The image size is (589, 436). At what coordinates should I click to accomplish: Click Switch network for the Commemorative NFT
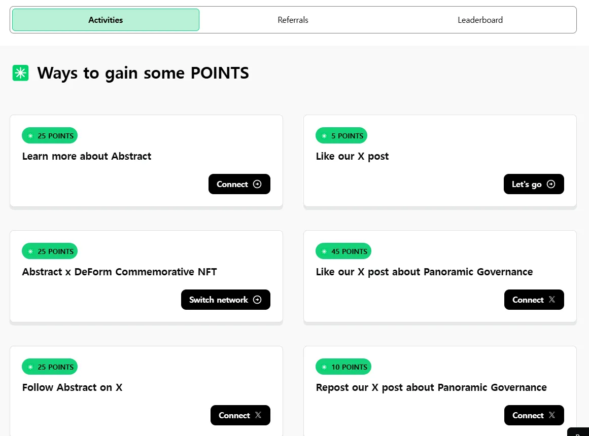click(x=225, y=300)
